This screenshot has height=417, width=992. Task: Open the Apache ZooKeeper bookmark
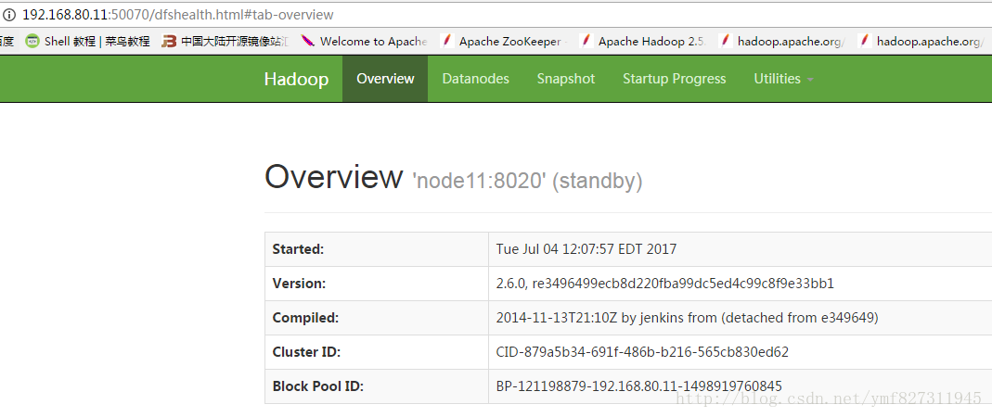coord(504,42)
